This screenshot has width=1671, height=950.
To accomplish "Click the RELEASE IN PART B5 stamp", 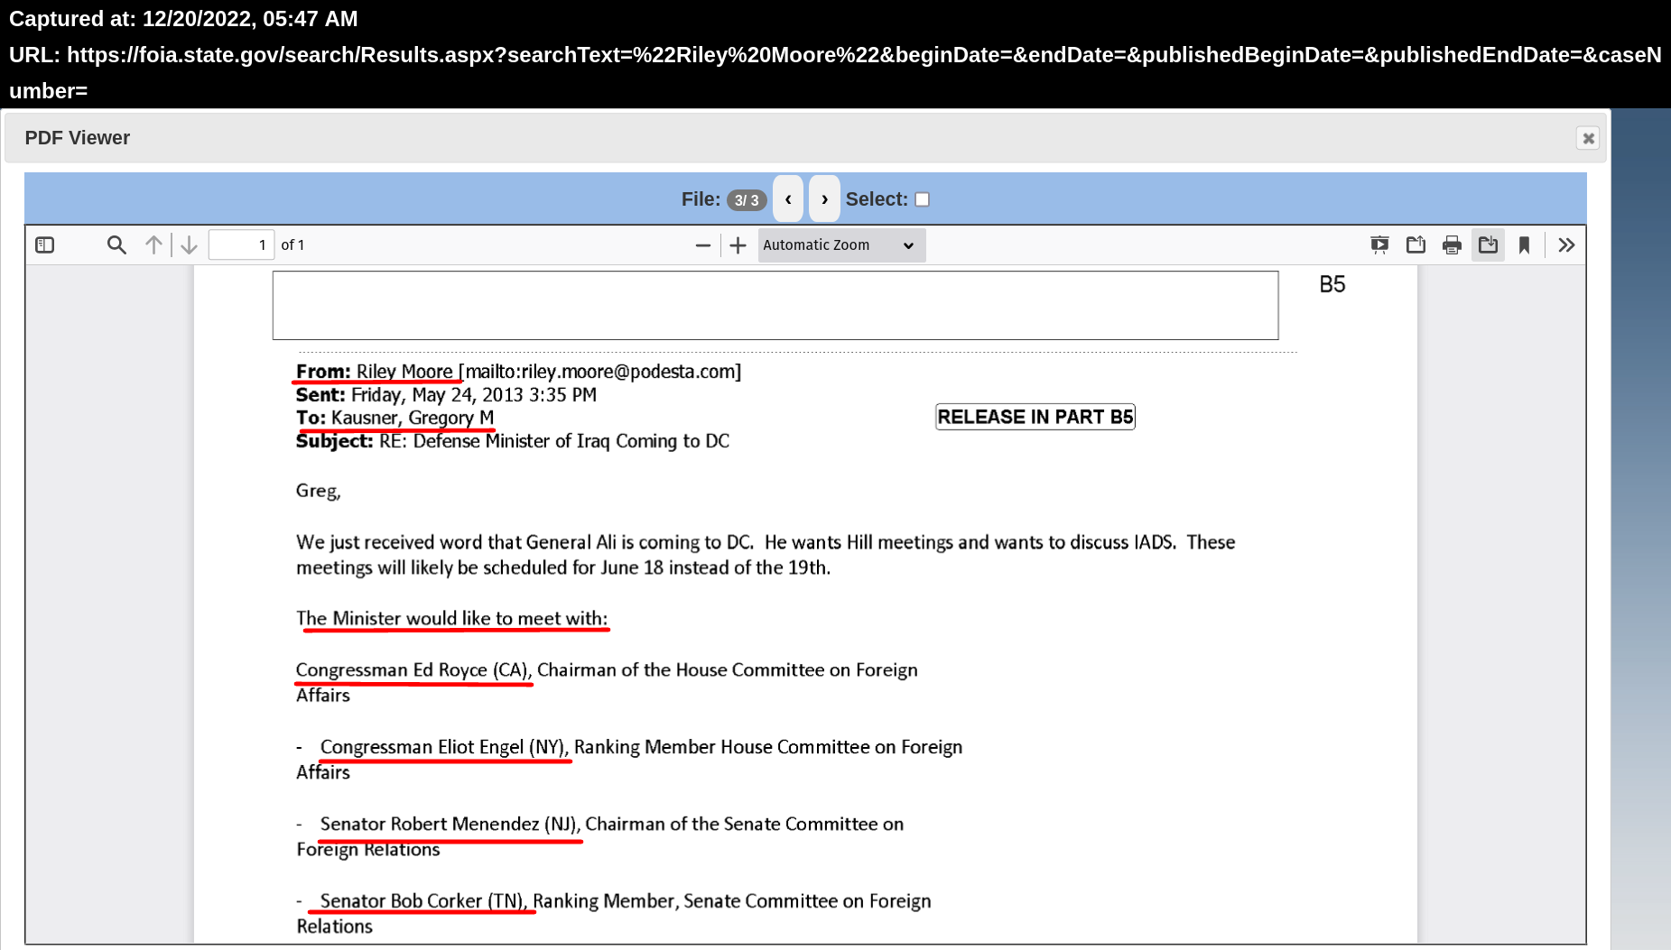I will pos(1035,417).
